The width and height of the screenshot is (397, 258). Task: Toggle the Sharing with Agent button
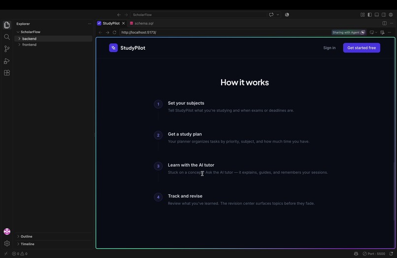tap(348, 32)
